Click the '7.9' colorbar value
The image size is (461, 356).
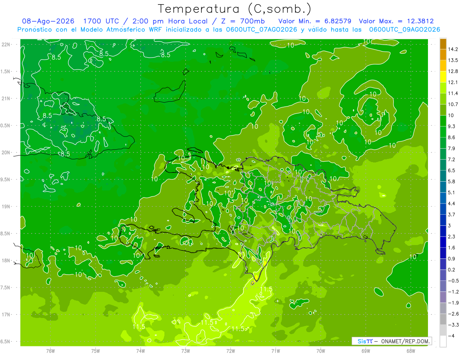(x=453, y=148)
